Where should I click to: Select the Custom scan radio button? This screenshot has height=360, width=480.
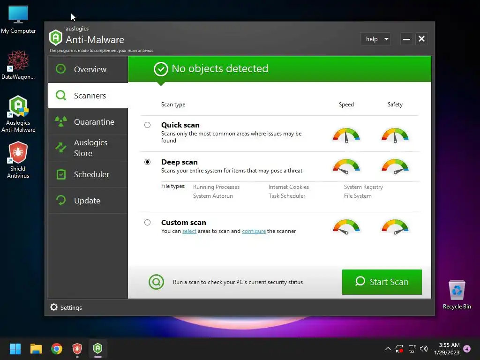pyautogui.click(x=148, y=223)
